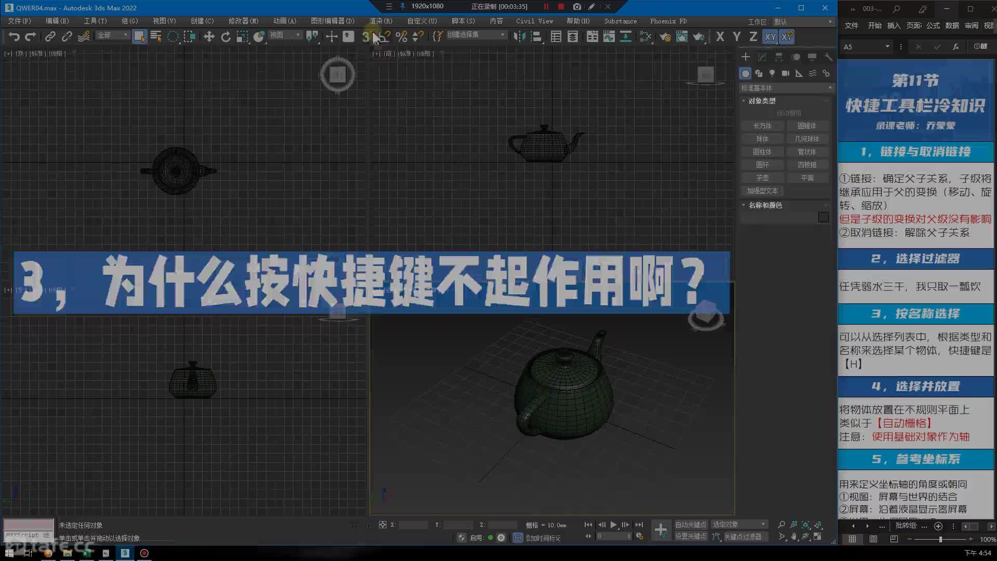Stop the screen recording red square
This screenshot has height=561, width=997.
pyautogui.click(x=561, y=7)
